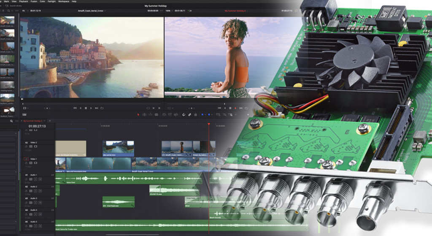Toggle linked selection chain icon
The width and height of the screenshot is (432, 236).
pyautogui.click(x=189, y=114)
